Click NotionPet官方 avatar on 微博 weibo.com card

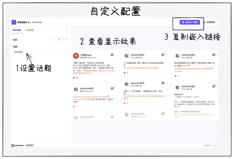click(x=76, y=89)
